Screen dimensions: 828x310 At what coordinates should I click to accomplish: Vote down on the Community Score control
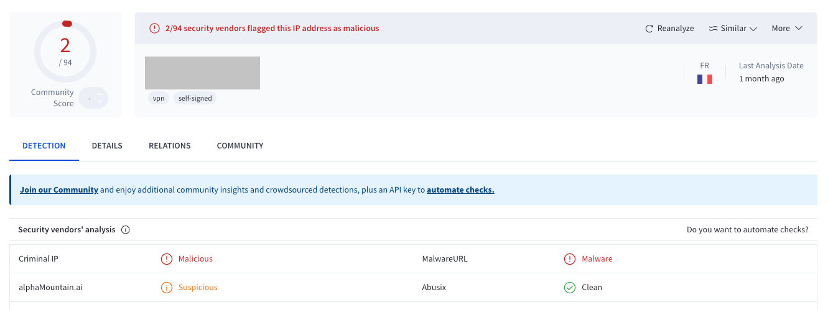(x=100, y=102)
